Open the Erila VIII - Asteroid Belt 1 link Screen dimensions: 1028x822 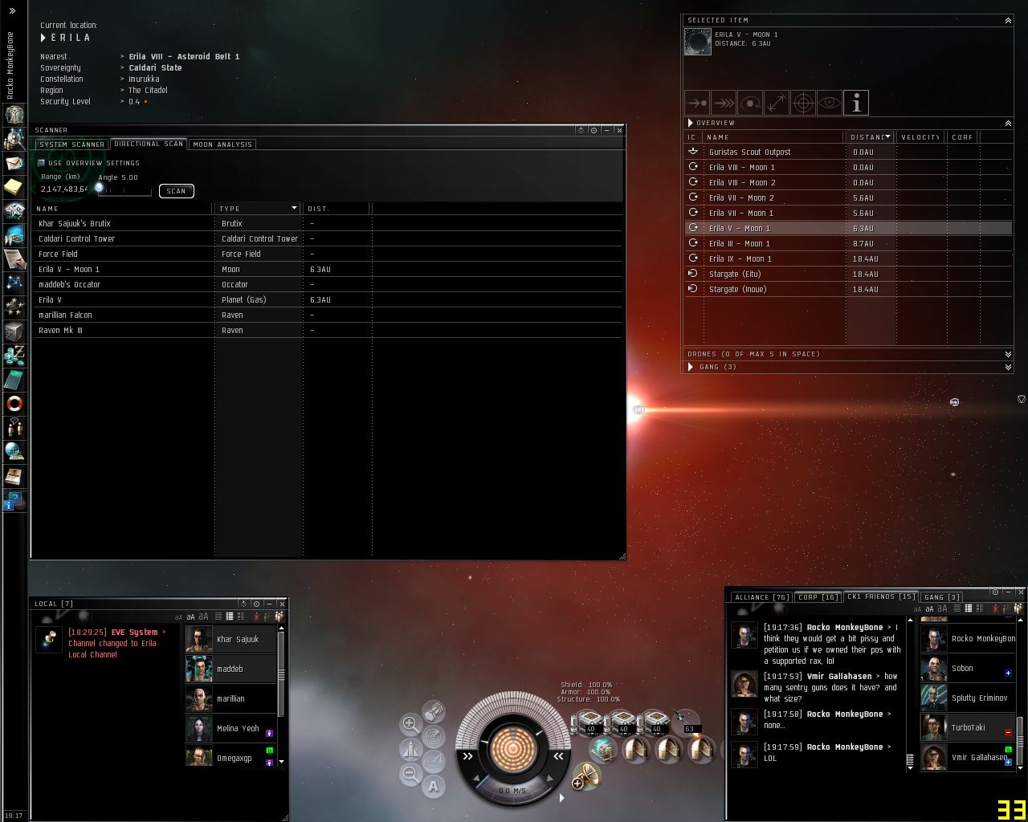tap(184, 56)
